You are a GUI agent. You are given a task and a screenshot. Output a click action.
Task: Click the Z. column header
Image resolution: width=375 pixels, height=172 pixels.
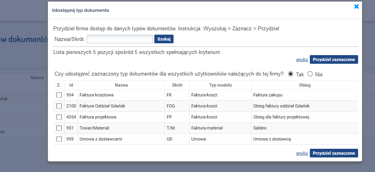59,85
